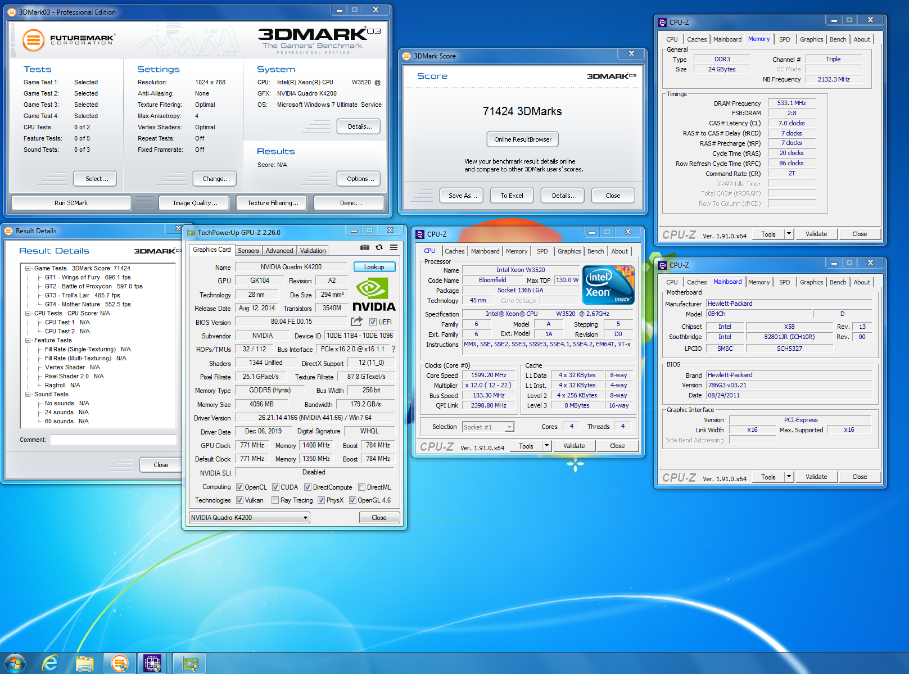The height and width of the screenshot is (674, 909).
Task: Click the Image Quality button in 3DMark03
Action: coord(195,203)
